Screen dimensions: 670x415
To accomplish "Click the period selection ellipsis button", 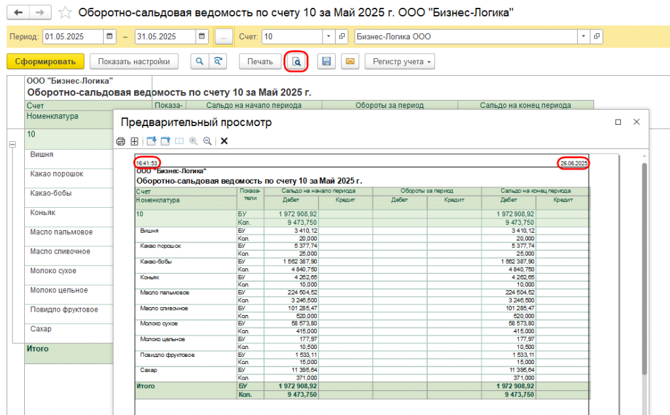I will pos(224,37).
